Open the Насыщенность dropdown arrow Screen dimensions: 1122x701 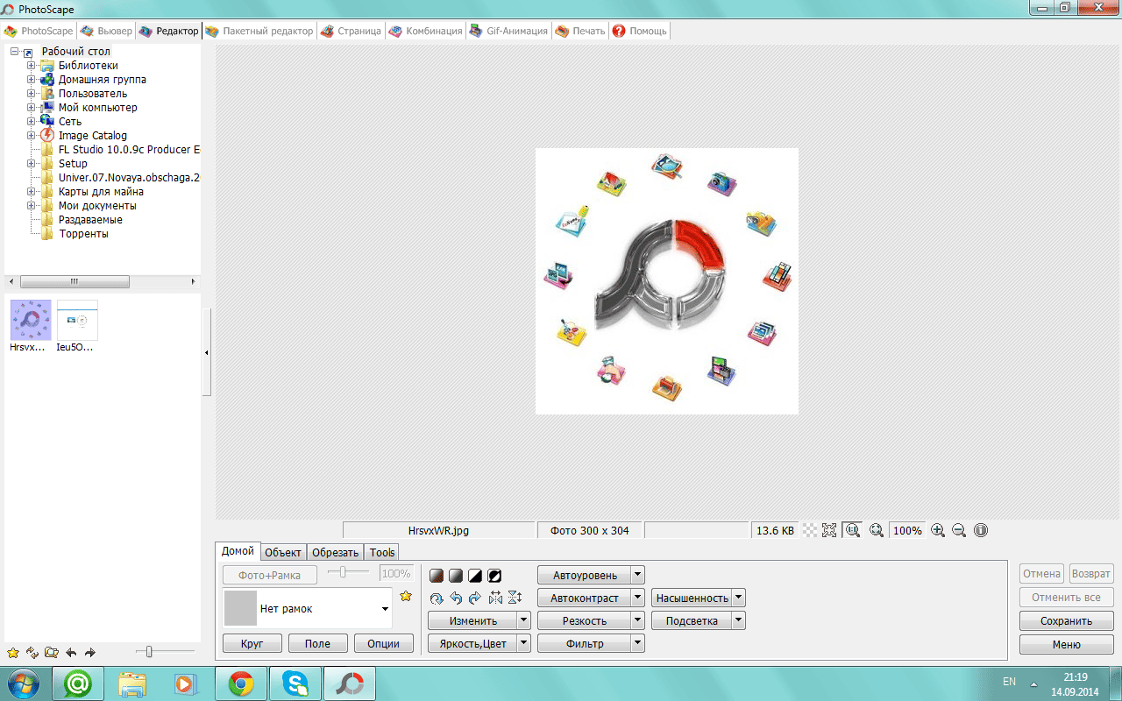(x=739, y=598)
